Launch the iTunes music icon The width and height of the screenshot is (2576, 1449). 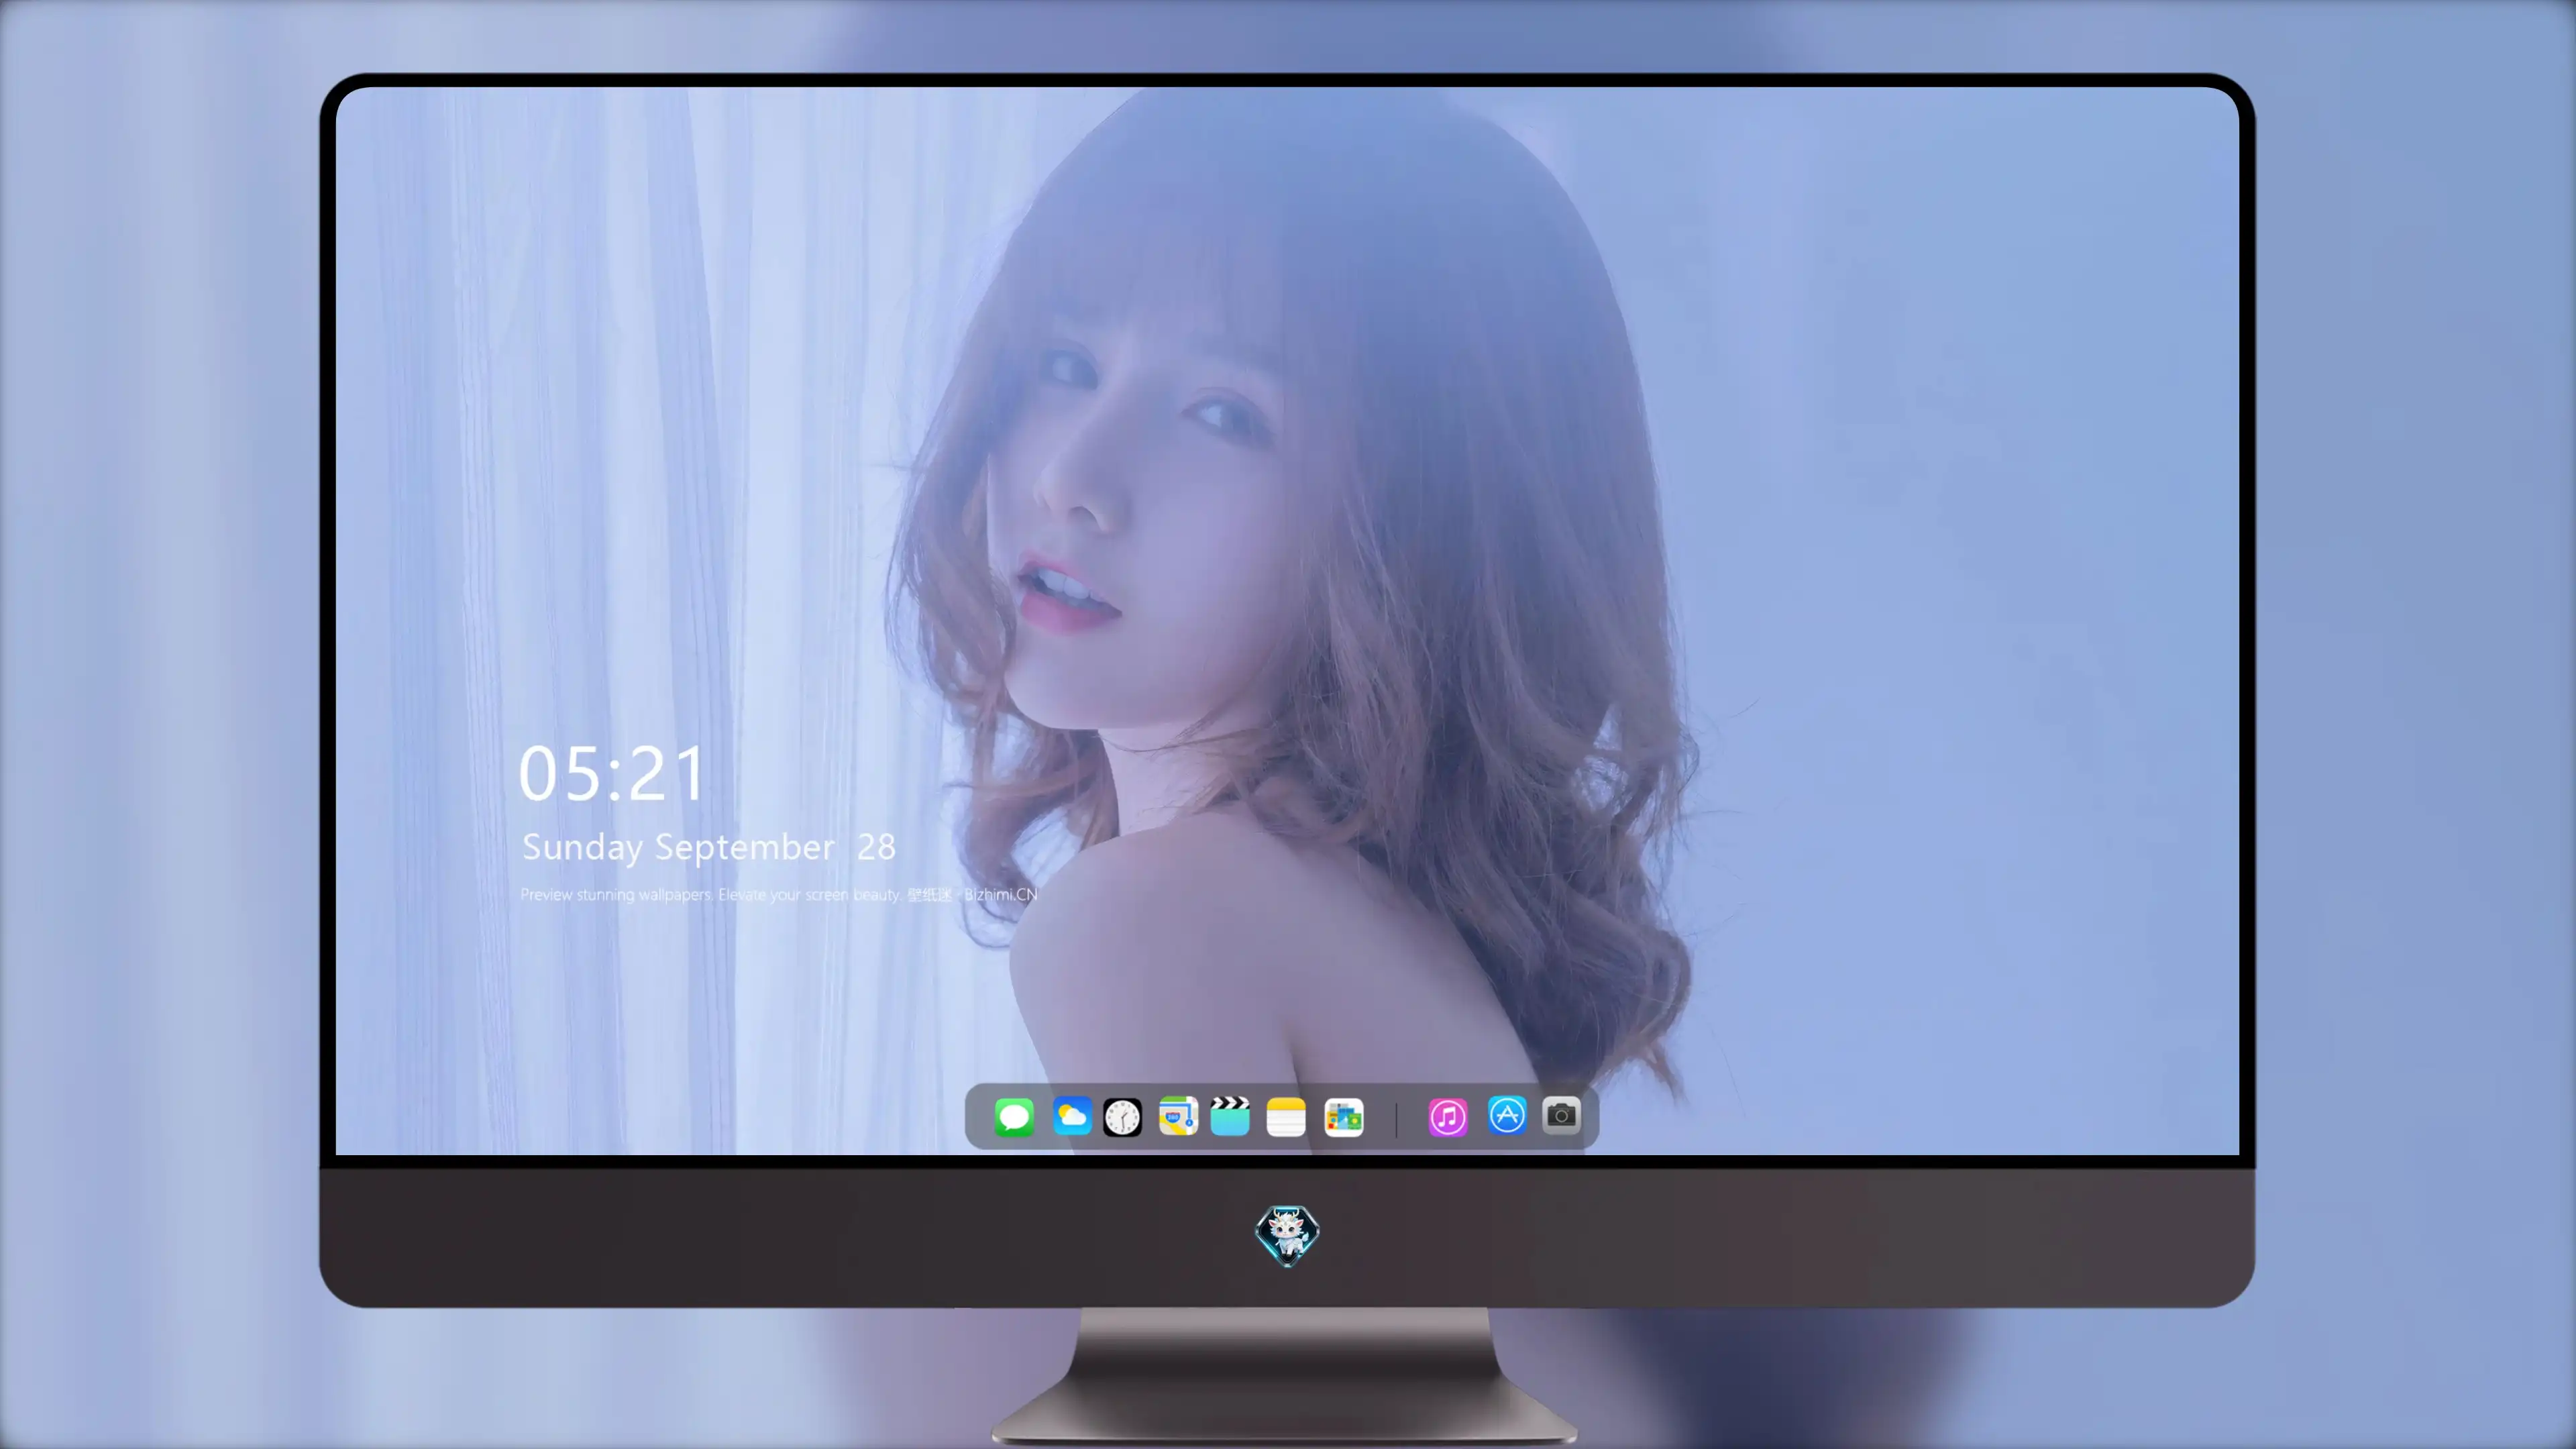pyautogui.click(x=1448, y=1117)
